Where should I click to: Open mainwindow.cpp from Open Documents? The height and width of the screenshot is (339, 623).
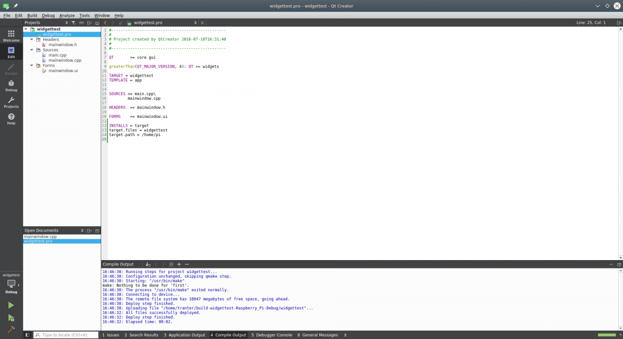[40, 236]
